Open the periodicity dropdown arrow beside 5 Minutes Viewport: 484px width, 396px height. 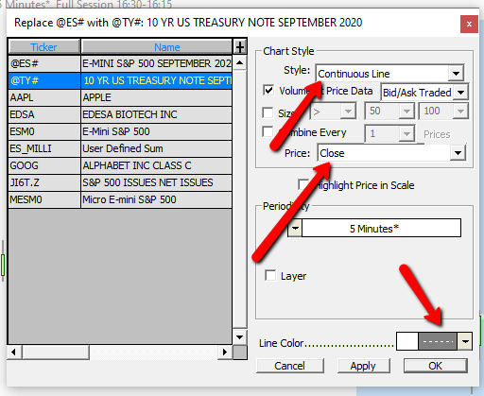pyautogui.click(x=295, y=228)
